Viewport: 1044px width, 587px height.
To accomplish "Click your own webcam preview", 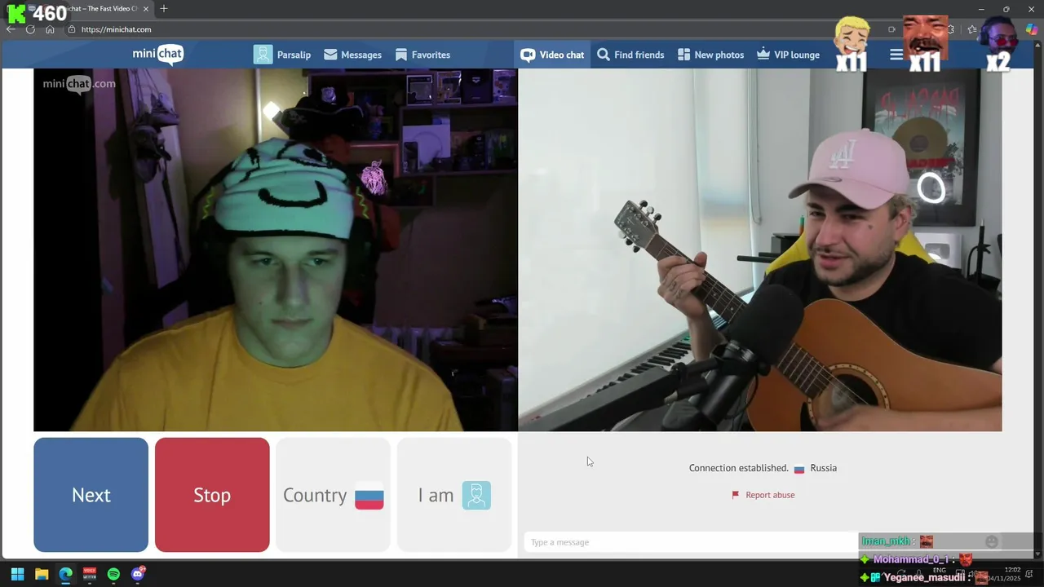I will coord(276,249).
